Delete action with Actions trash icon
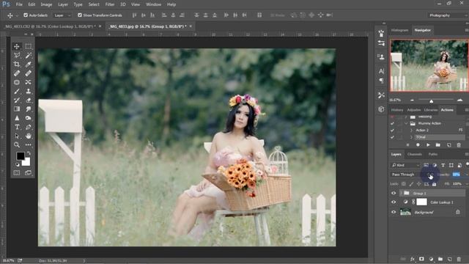The width and height of the screenshot is (469, 264). point(459,145)
